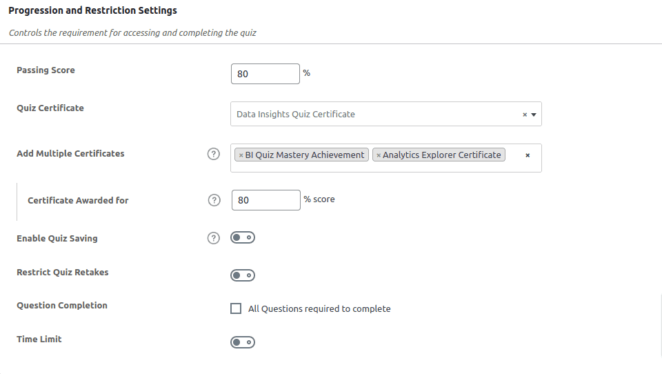Open Quiz Certificate dropdown arrow

534,115
